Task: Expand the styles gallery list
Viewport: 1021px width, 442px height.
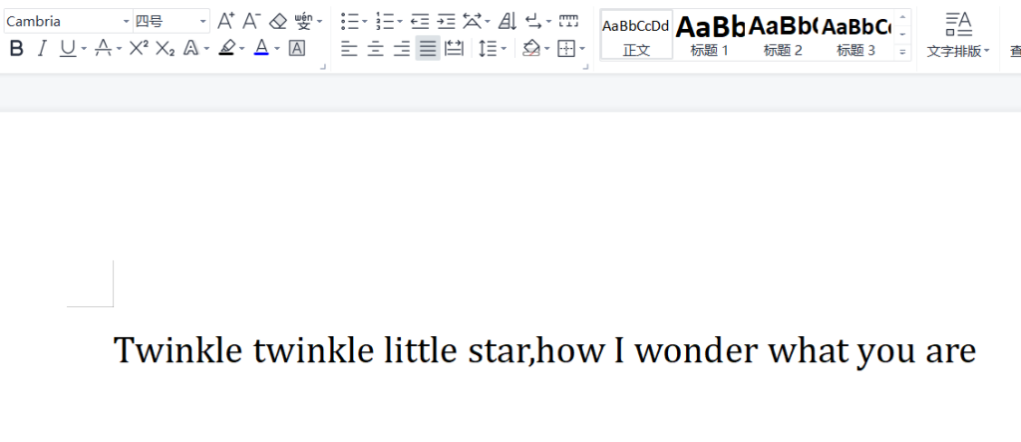Action: pyautogui.click(x=902, y=51)
